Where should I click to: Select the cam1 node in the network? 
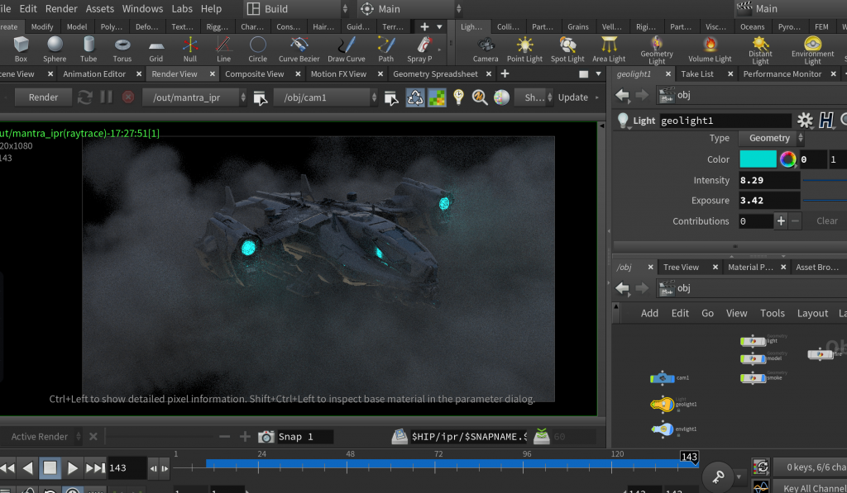click(x=663, y=378)
